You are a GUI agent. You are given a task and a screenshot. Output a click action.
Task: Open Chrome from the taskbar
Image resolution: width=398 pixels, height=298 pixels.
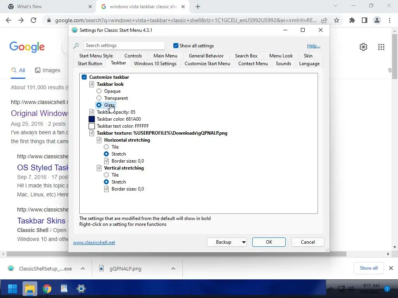[47, 289]
